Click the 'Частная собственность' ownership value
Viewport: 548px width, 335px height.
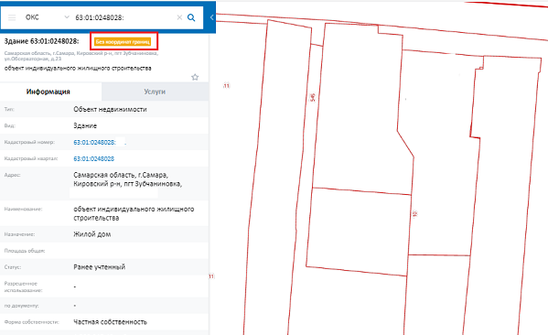pos(110,322)
